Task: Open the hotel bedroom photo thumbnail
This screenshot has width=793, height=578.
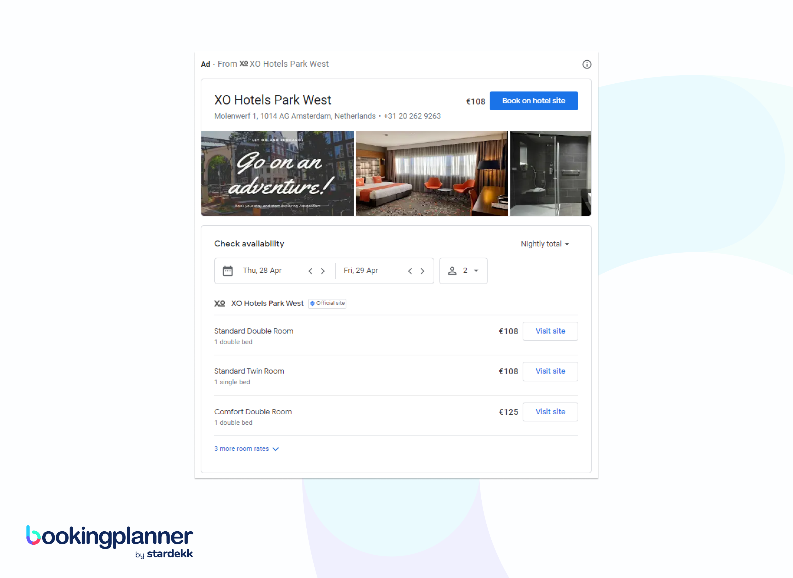Action: pos(432,173)
